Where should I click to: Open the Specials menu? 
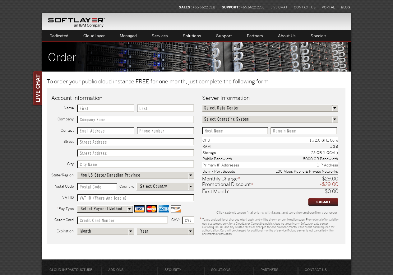(318, 36)
